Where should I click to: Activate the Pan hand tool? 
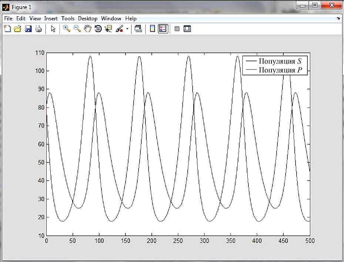pyautogui.click(x=87, y=29)
